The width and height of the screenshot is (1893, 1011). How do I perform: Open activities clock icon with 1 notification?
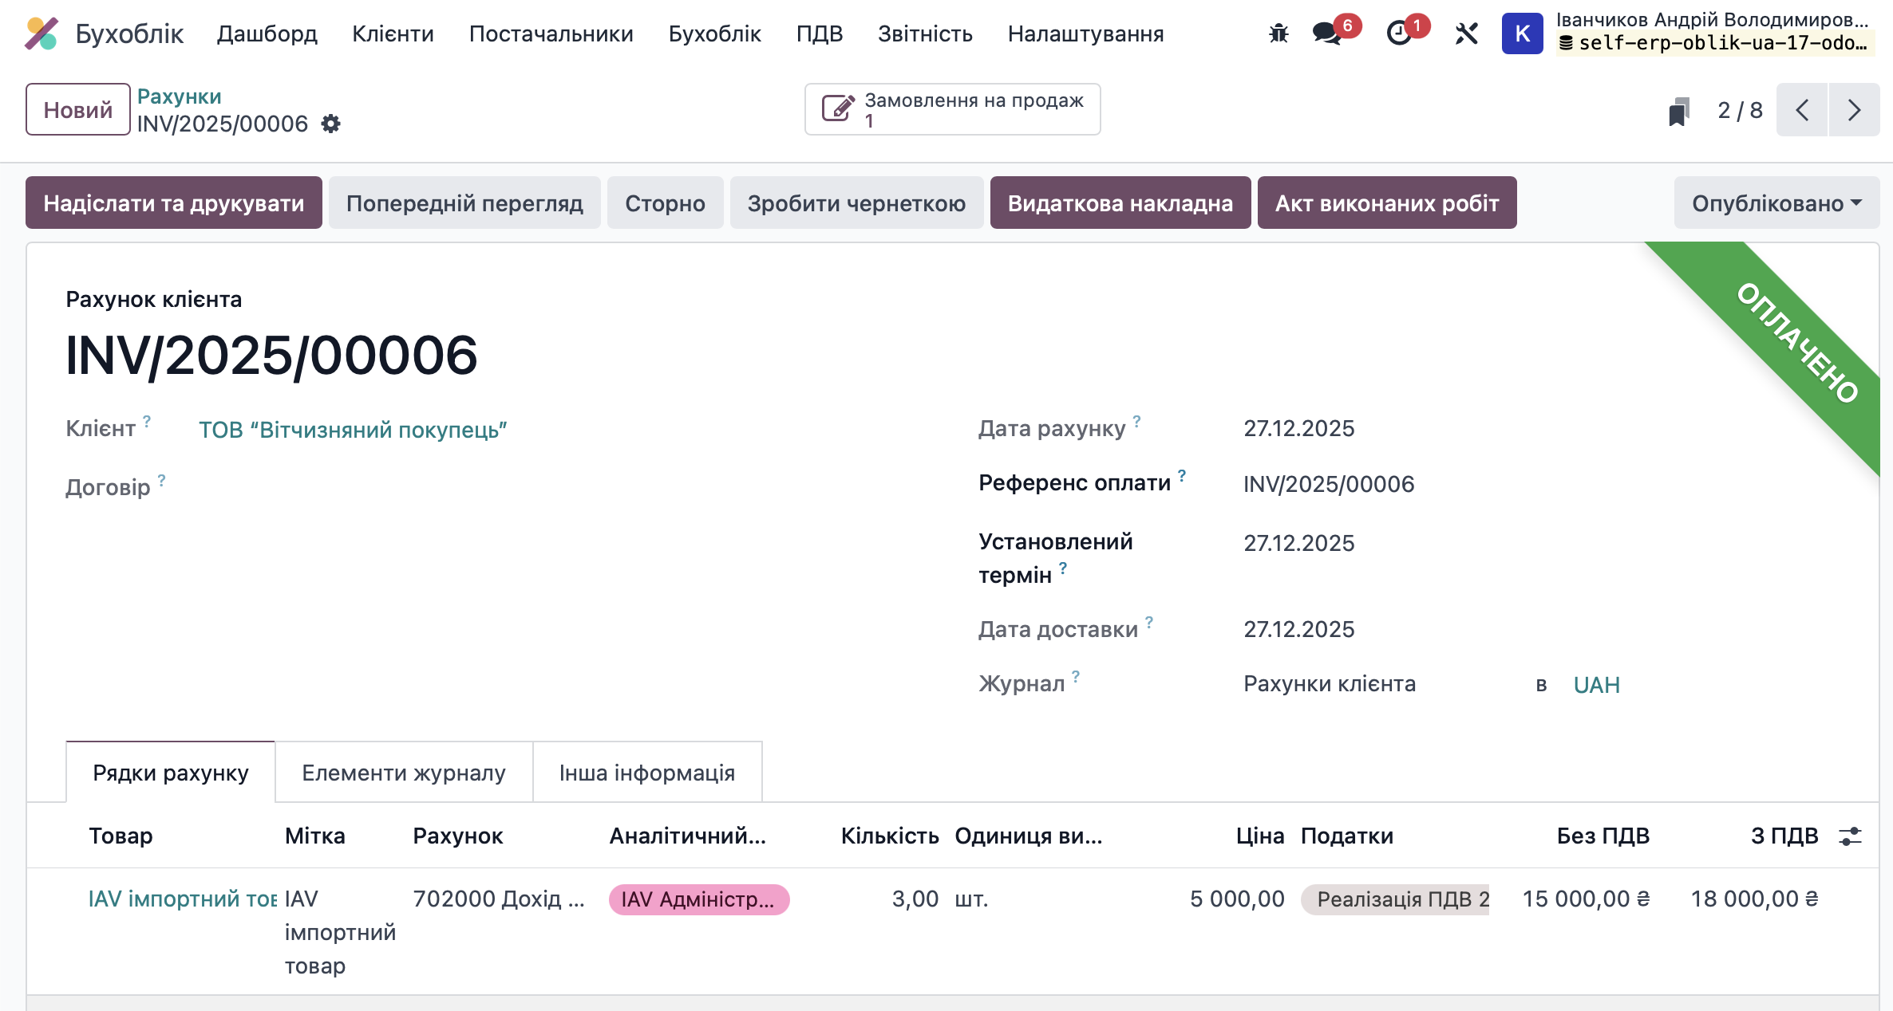[x=1399, y=33]
